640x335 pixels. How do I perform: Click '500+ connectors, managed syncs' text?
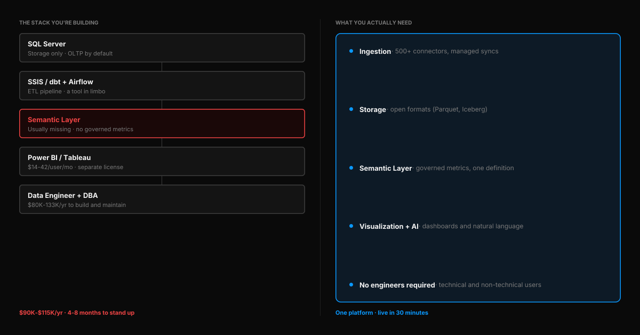(447, 51)
